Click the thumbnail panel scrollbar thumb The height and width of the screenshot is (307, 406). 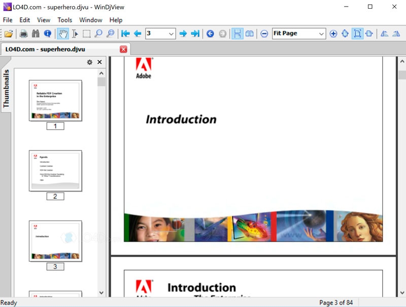pos(101,82)
